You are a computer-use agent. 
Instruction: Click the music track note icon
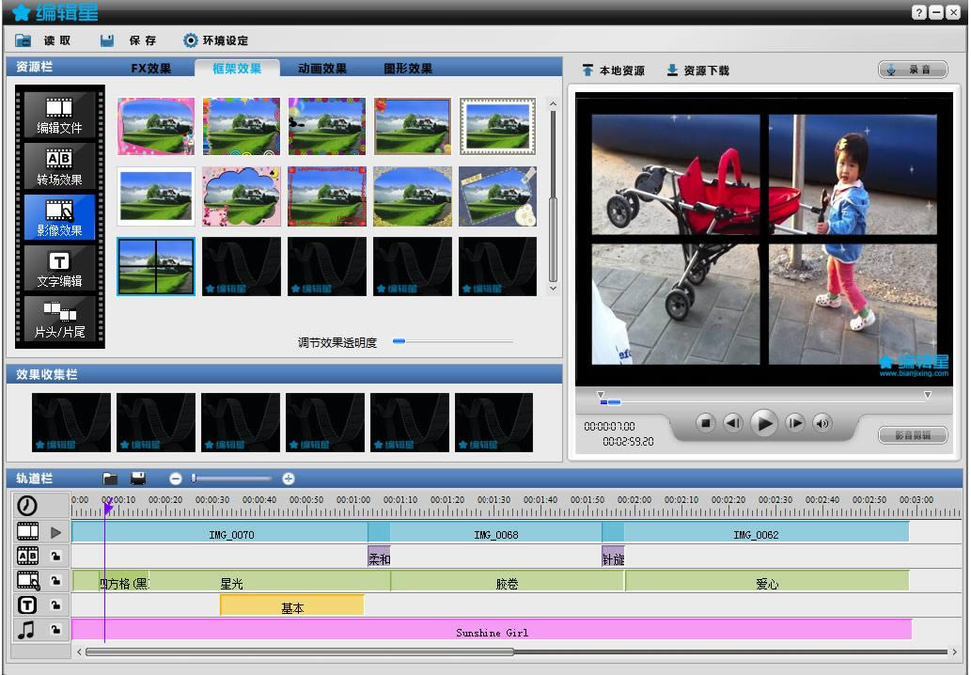26,631
